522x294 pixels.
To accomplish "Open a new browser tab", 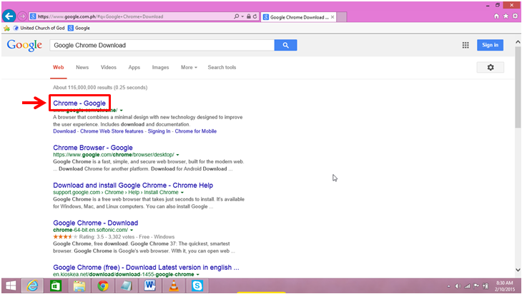I will coord(342,17).
